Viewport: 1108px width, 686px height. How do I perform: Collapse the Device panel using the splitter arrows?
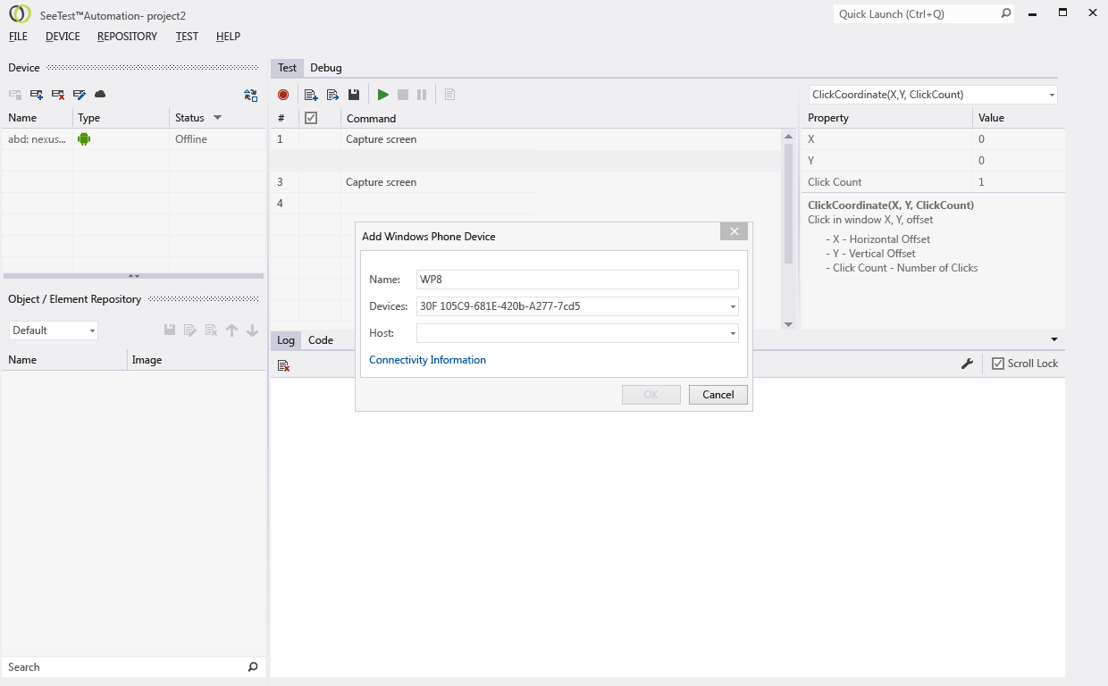click(x=134, y=276)
